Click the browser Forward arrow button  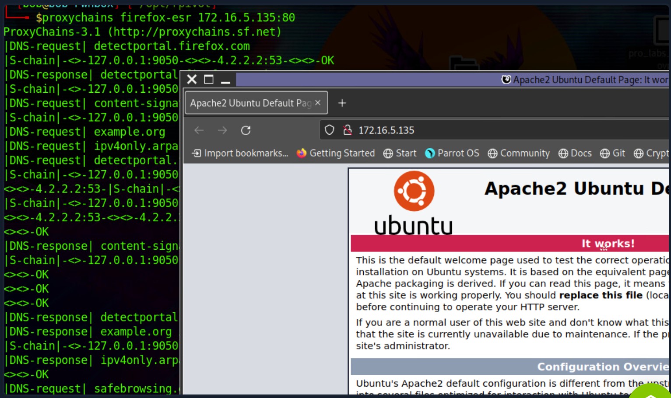pos(222,130)
